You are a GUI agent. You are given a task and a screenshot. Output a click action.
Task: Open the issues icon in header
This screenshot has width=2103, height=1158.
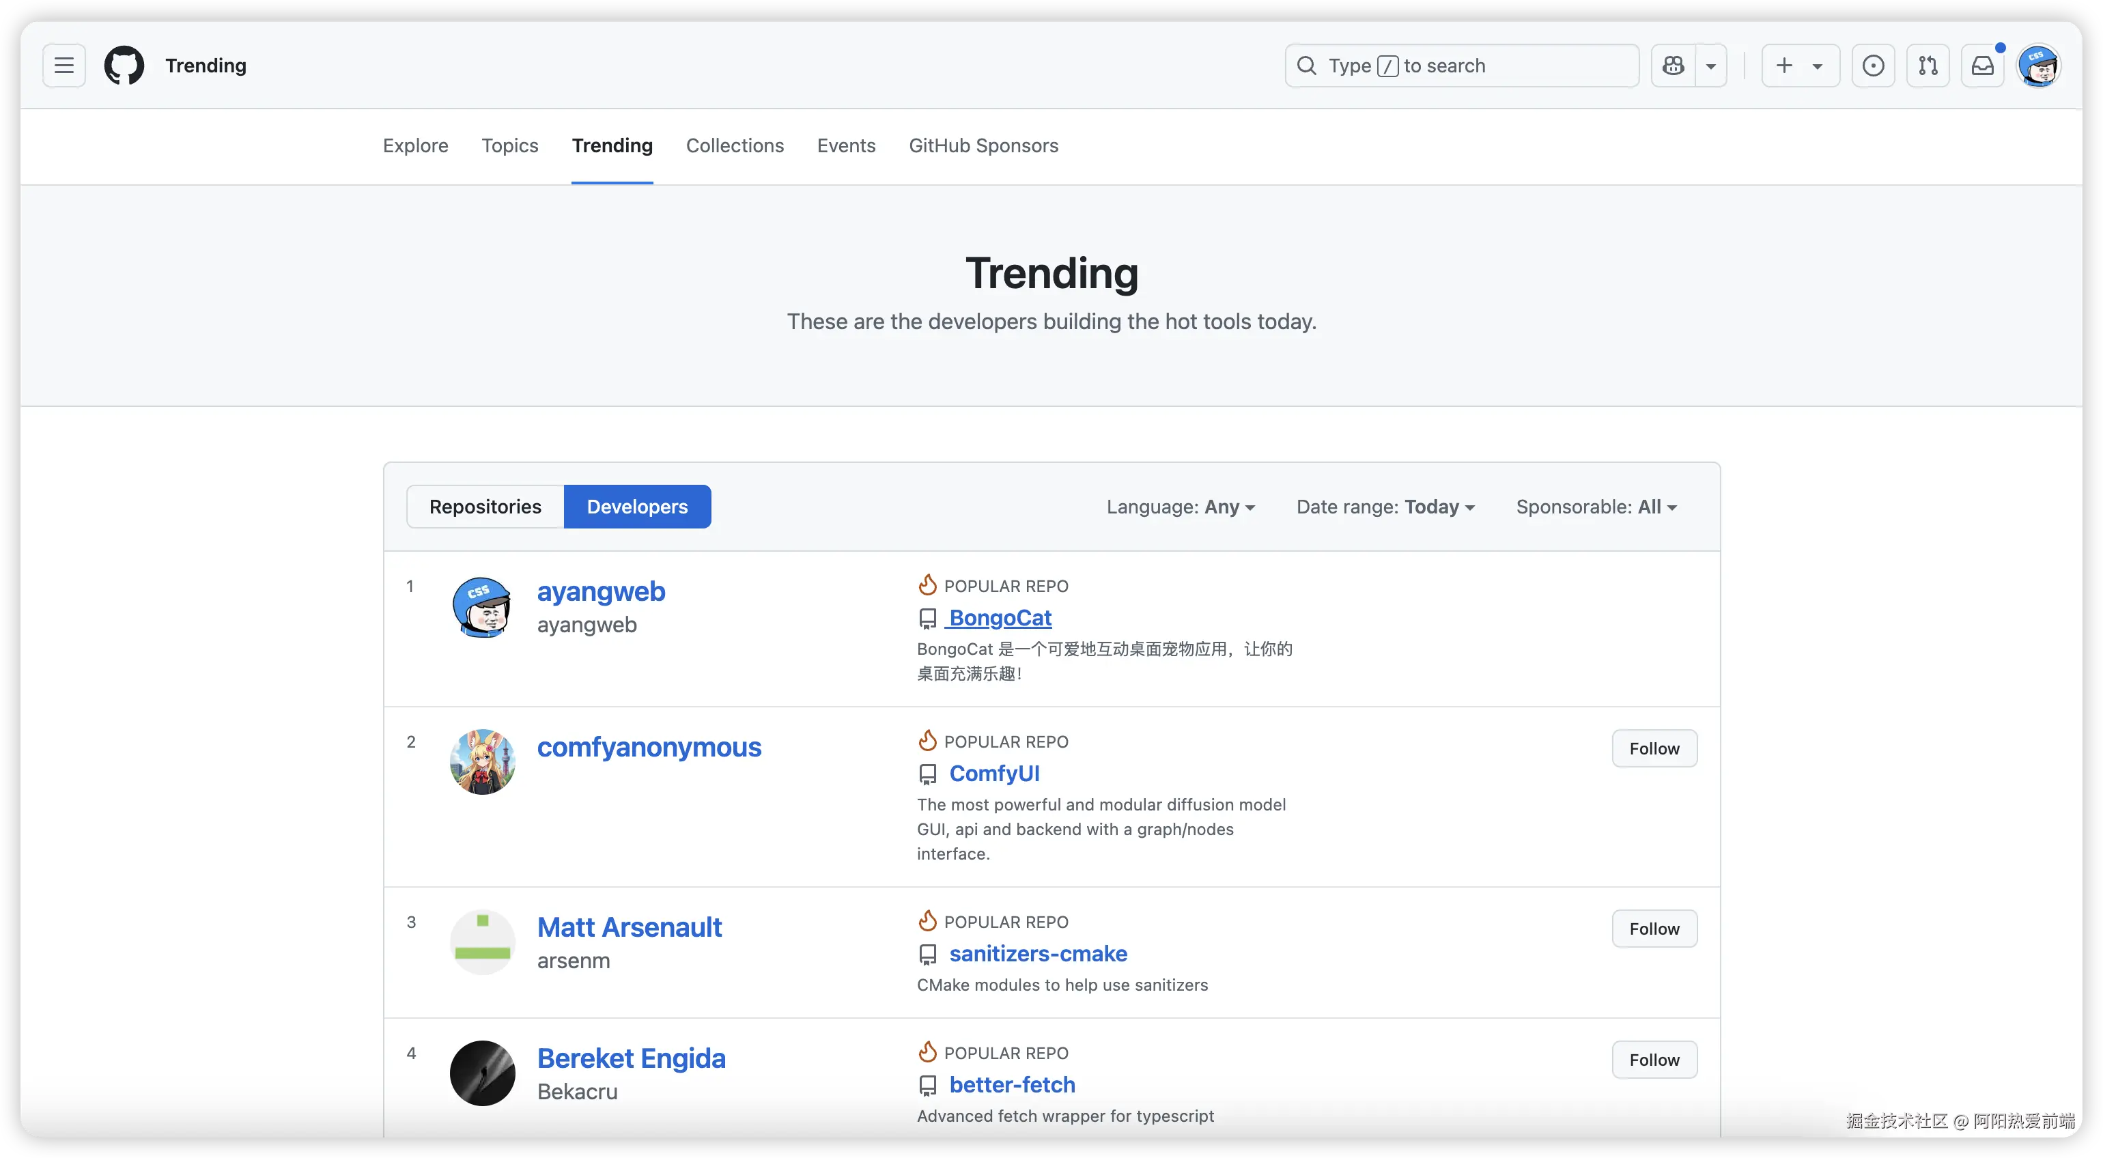point(1873,66)
